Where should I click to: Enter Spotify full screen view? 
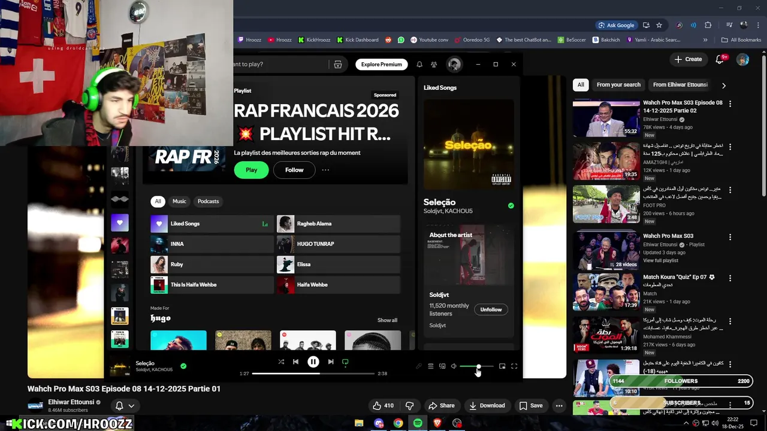click(x=514, y=366)
